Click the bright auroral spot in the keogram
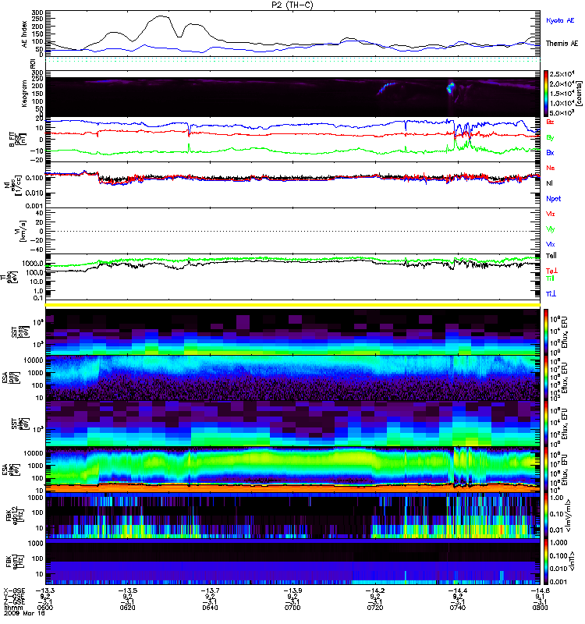 coord(451,87)
